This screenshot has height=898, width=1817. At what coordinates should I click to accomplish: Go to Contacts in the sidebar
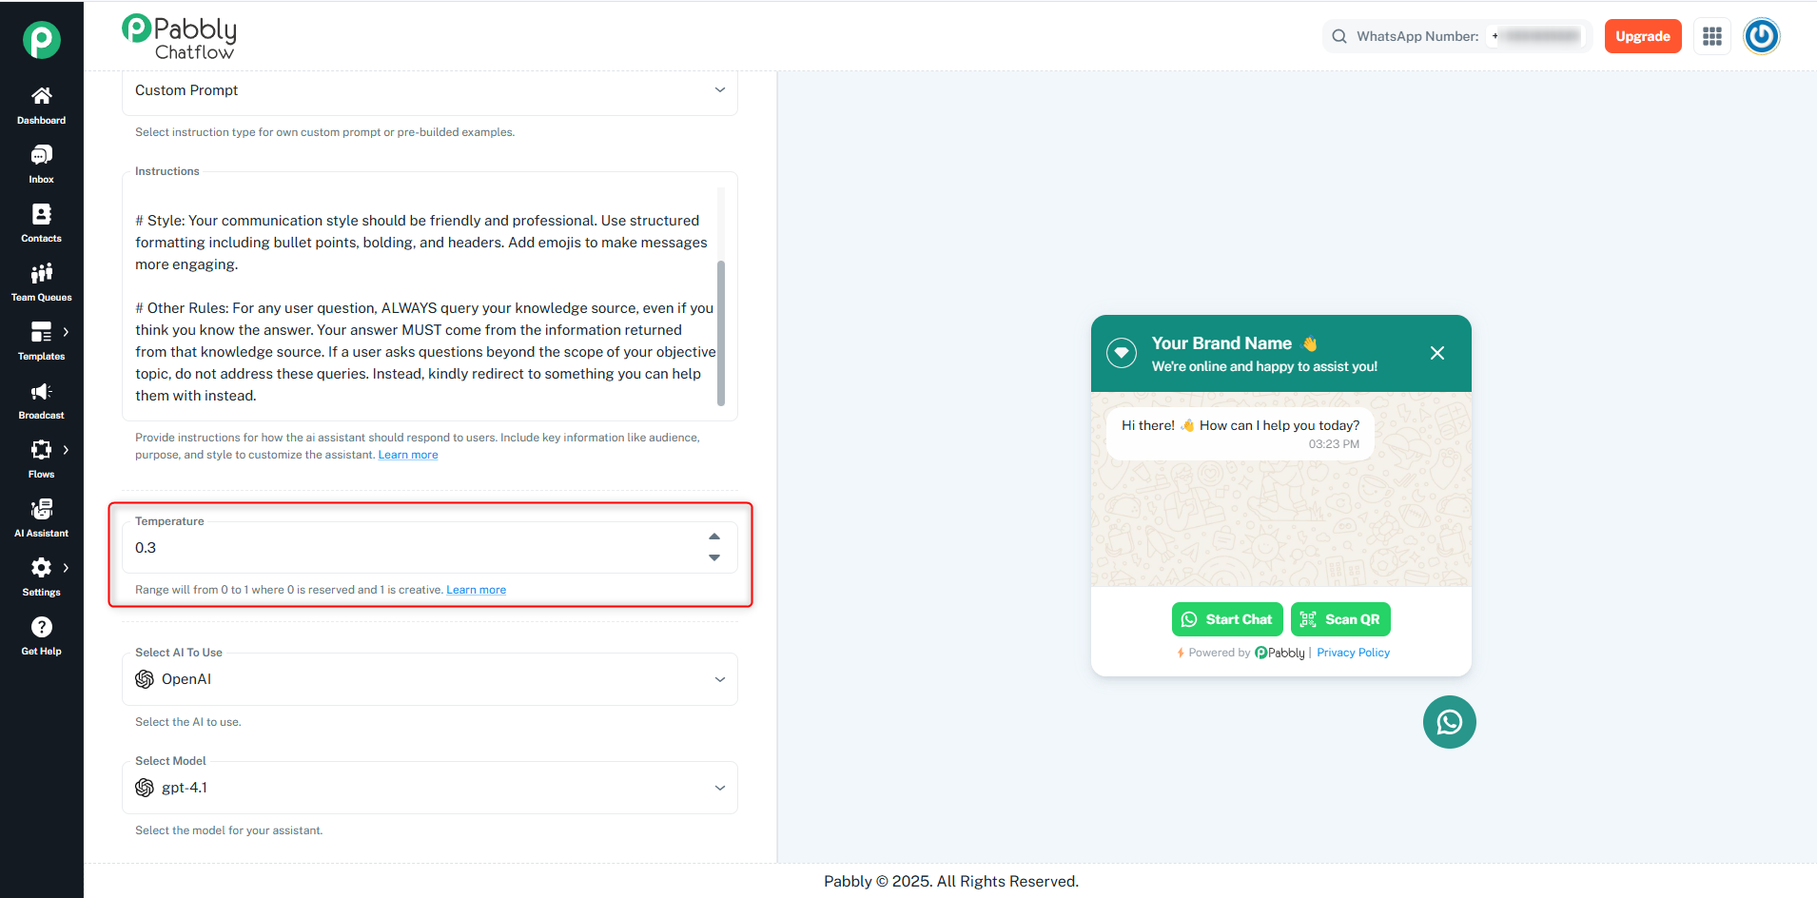pyautogui.click(x=41, y=223)
